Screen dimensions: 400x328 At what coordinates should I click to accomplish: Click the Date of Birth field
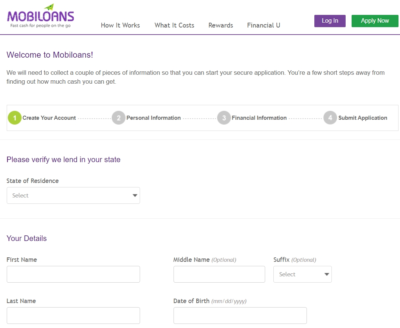240,315
